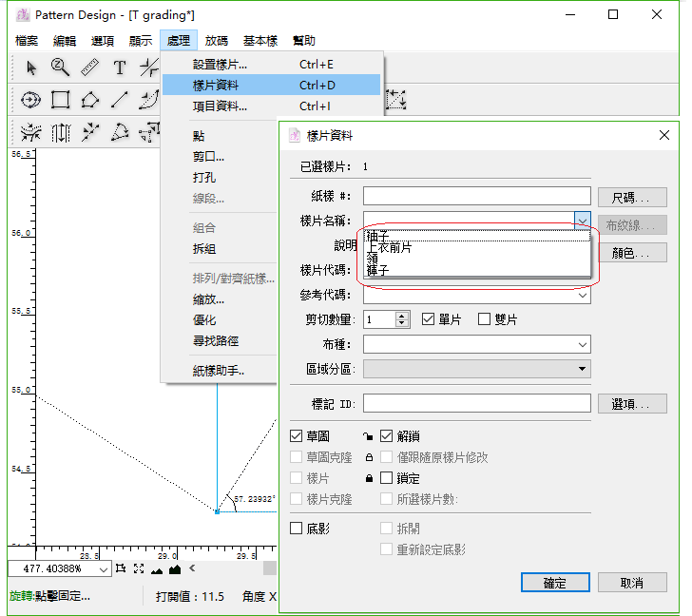The height and width of the screenshot is (616, 692).
Task: Open the 參考代碼 dropdown list
Action: click(x=582, y=295)
